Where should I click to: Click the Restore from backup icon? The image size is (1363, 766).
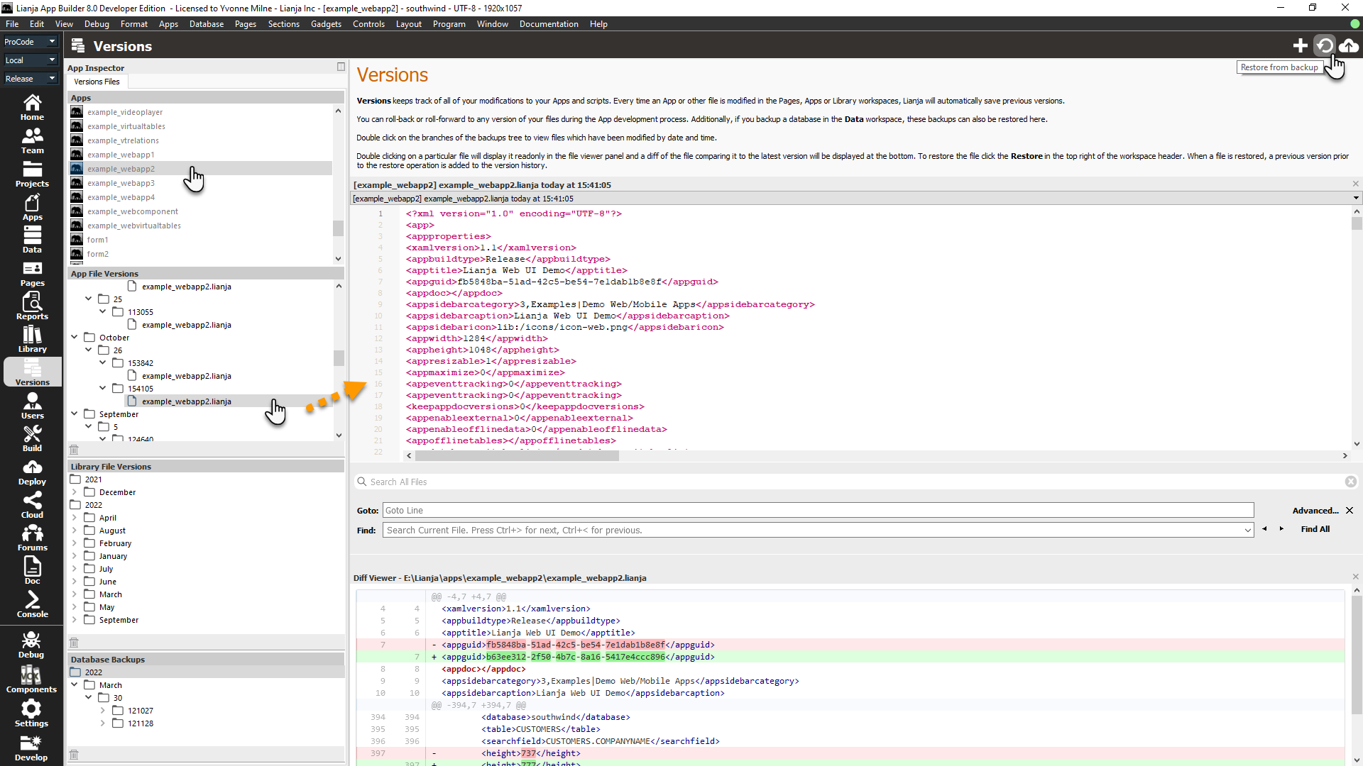pos(1324,46)
